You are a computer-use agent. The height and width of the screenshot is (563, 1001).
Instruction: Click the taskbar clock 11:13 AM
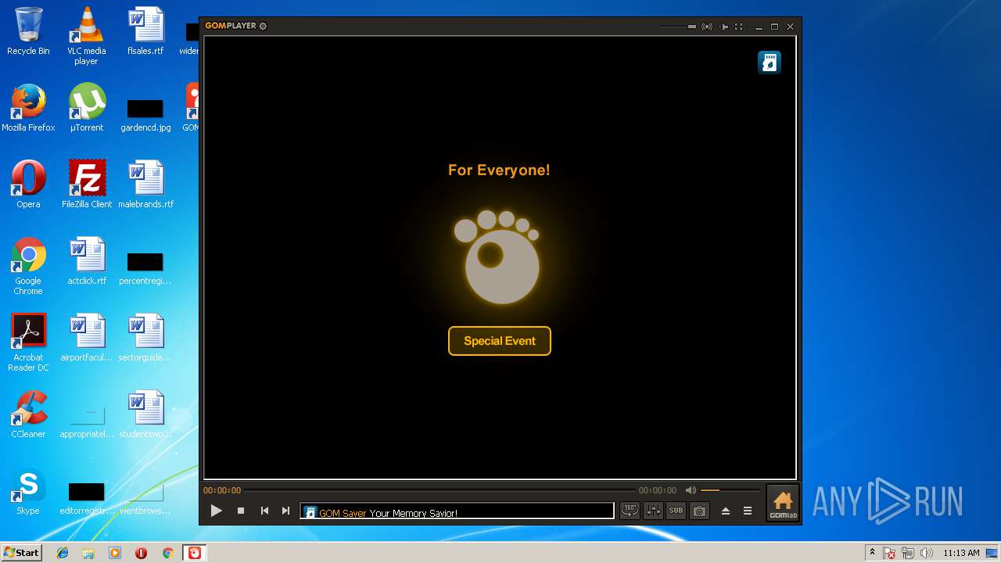click(x=961, y=553)
